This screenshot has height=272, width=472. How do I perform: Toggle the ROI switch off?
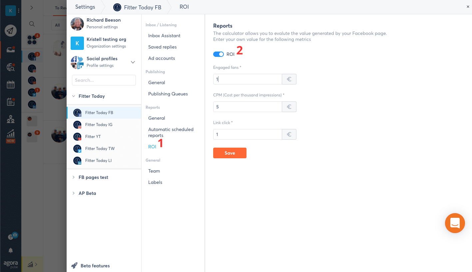click(219, 54)
